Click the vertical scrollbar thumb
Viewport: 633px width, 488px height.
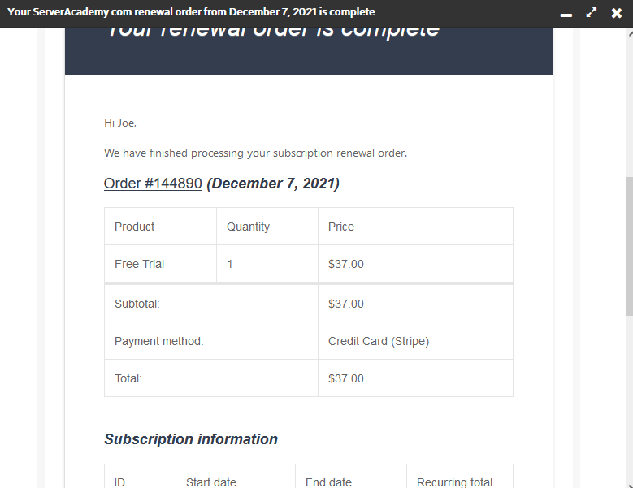pos(628,244)
